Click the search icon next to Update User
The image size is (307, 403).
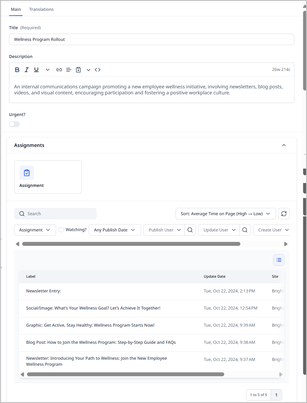pyautogui.click(x=245, y=230)
